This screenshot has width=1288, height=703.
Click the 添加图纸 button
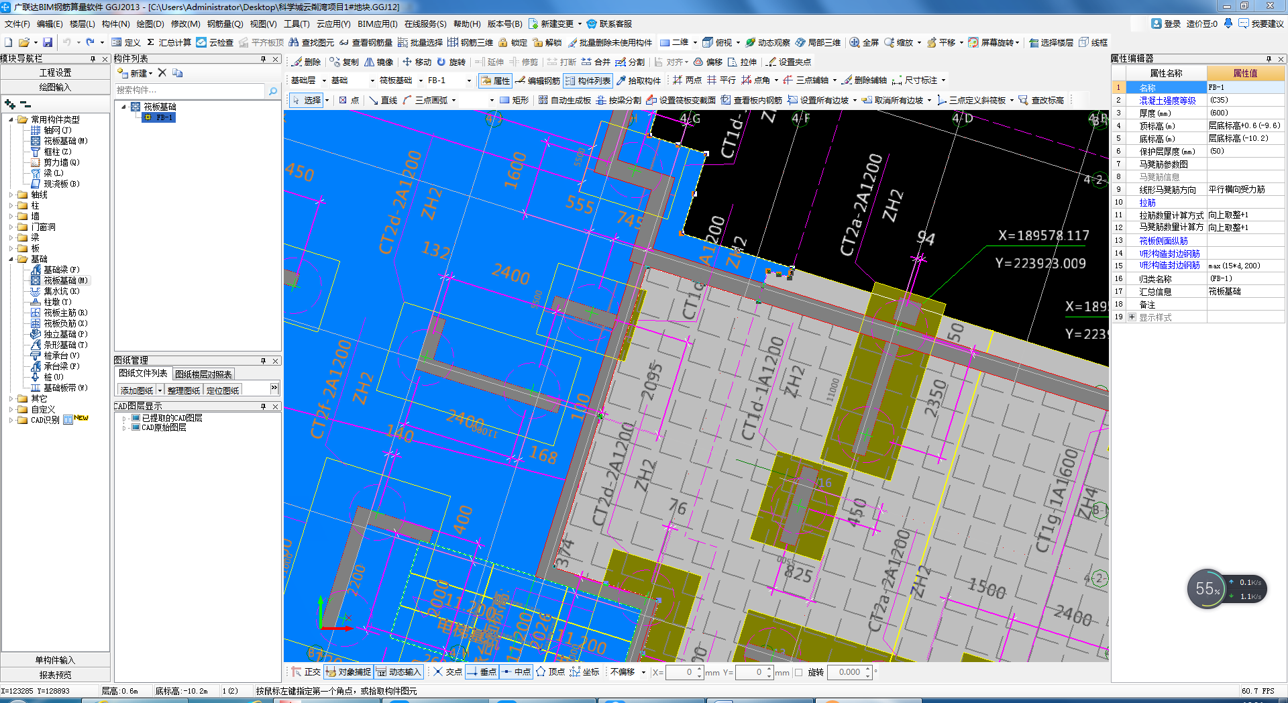[x=137, y=390]
